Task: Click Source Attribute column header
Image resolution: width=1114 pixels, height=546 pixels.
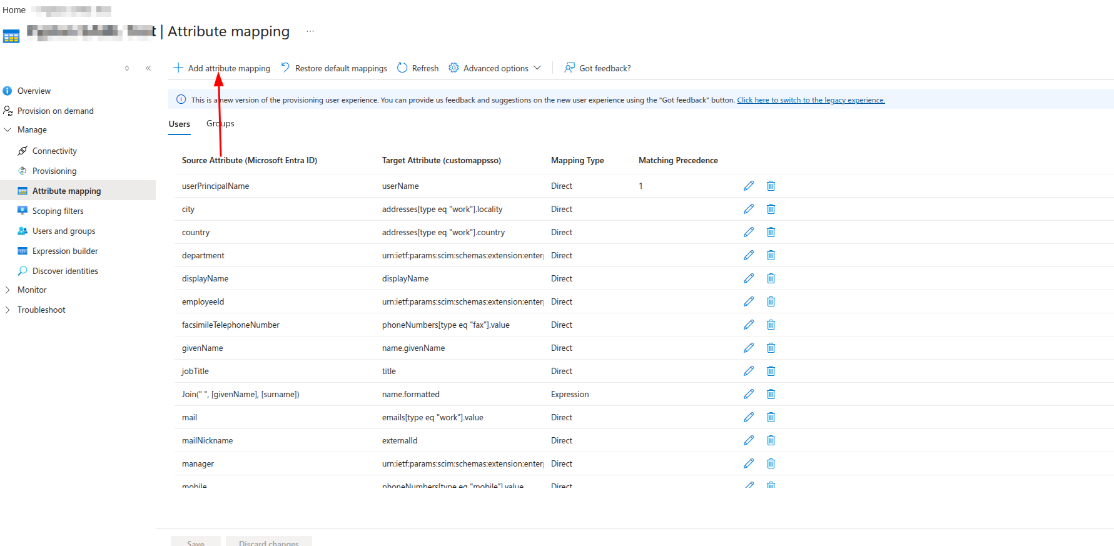Action: (x=250, y=161)
